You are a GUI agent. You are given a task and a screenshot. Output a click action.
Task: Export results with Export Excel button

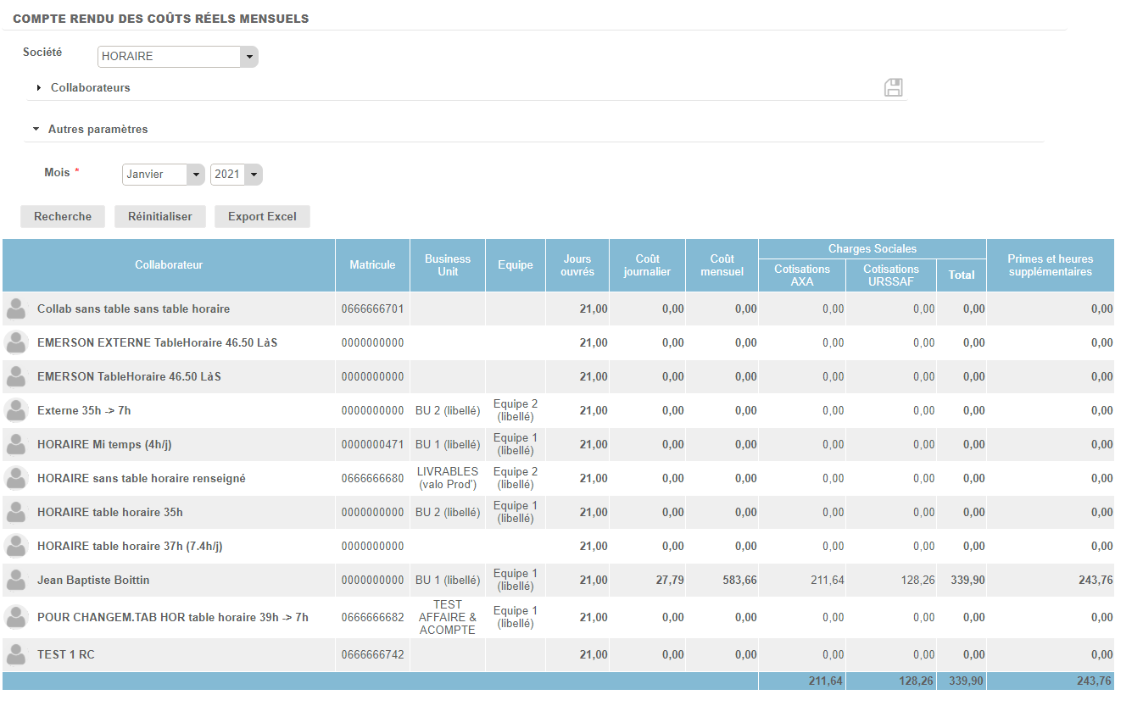click(x=262, y=217)
